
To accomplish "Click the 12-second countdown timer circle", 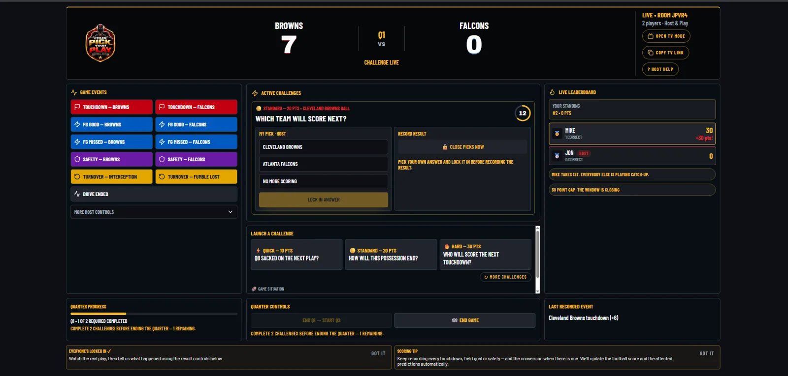I will point(523,113).
